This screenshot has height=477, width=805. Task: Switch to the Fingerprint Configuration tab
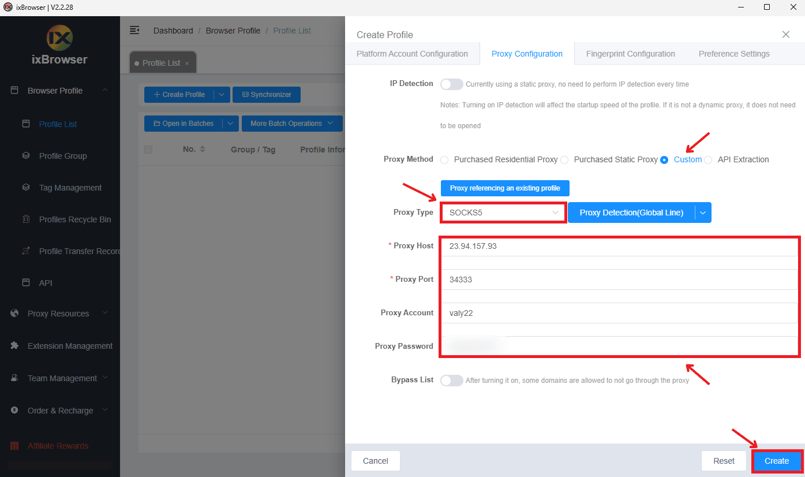click(630, 53)
